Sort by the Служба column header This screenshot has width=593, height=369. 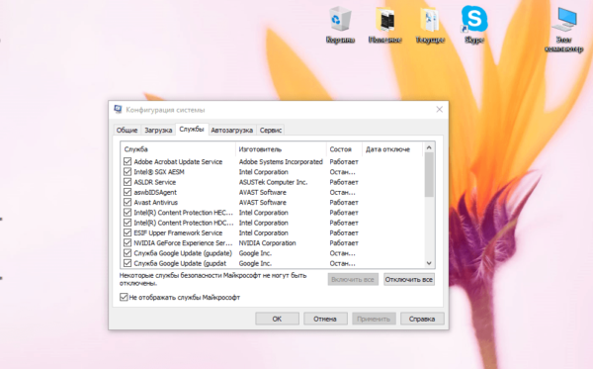click(x=178, y=149)
